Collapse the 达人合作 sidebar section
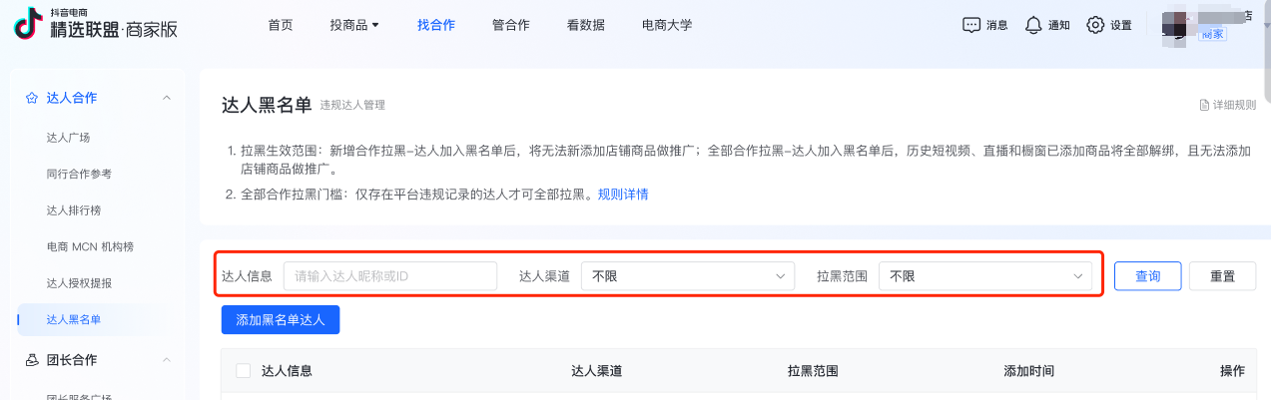The height and width of the screenshot is (400, 1271). click(x=167, y=98)
